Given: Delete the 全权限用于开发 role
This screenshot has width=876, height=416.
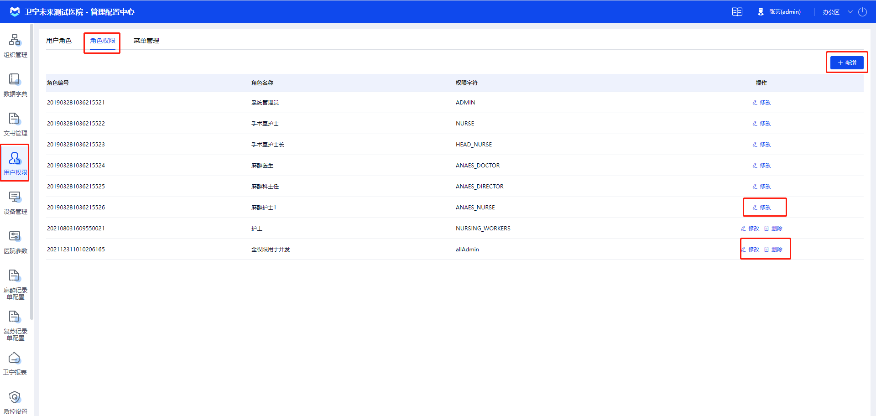Looking at the screenshot, I should tap(773, 250).
